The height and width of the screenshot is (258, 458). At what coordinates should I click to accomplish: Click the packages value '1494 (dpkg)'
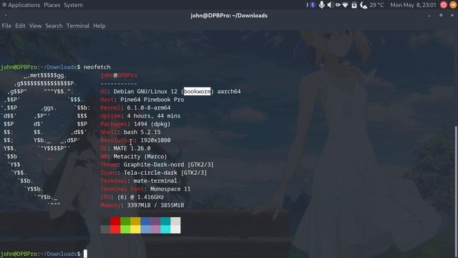point(152,124)
